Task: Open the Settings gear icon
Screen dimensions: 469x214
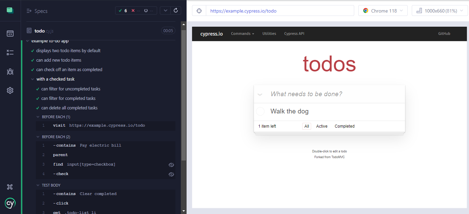Action: pyautogui.click(x=10, y=90)
